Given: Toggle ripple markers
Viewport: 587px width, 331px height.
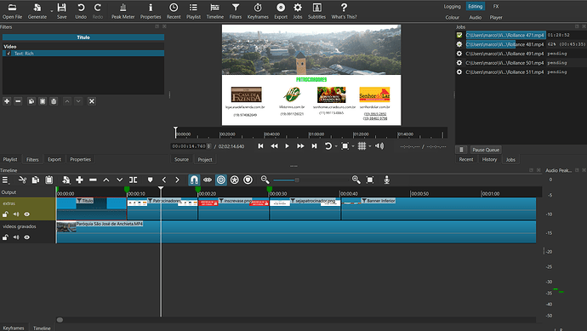Looking at the screenshot, I should 248,180.
